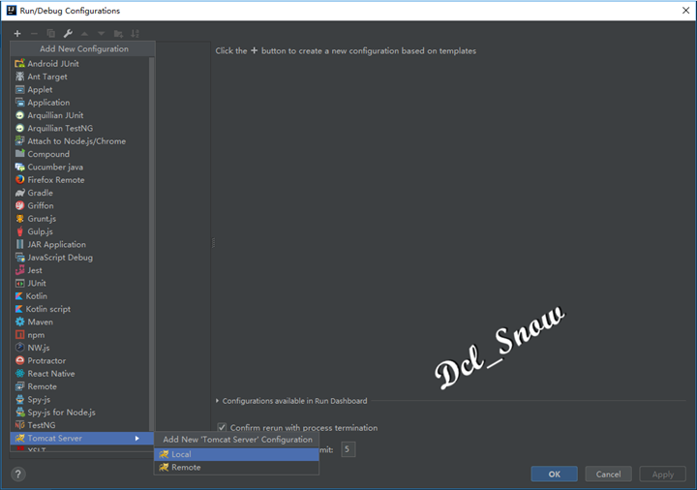Click the OK button

pyautogui.click(x=555, y=474)
